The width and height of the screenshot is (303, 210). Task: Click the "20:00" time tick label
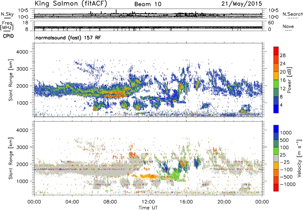(224, 202)
